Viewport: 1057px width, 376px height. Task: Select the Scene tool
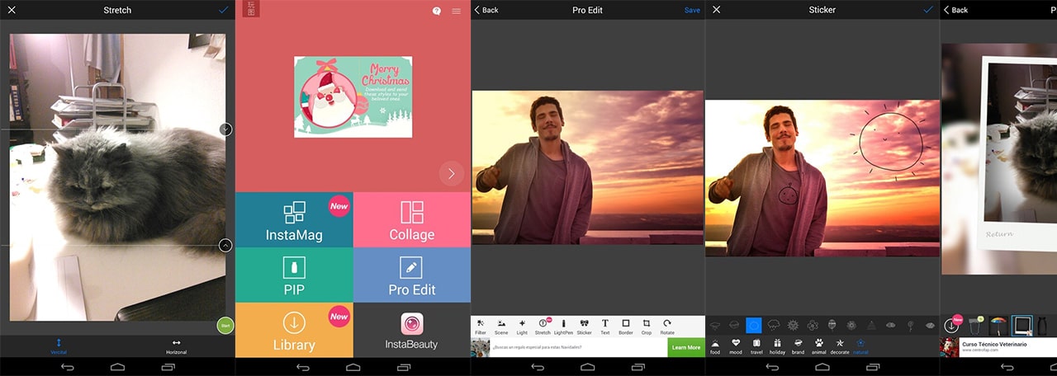(x=501, y=327)
